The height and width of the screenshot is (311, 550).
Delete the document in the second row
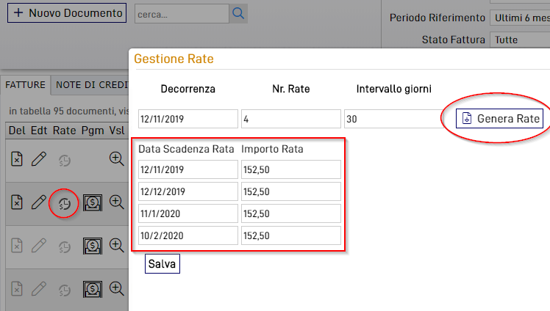[x=18, y=203]
